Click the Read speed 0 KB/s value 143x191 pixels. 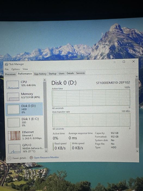pyautogui.click(x=60, y=148)
